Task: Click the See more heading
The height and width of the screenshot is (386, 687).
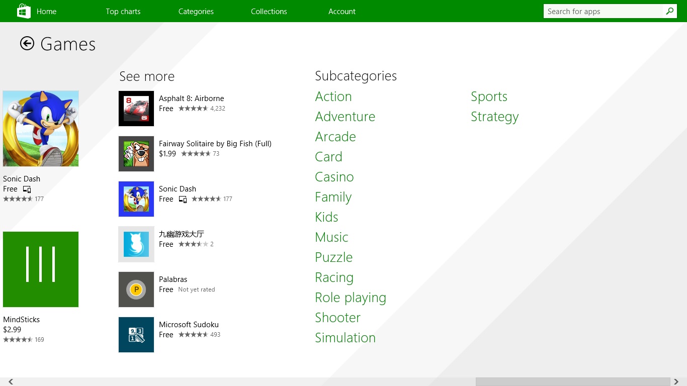Action: (x=147, y=76)
